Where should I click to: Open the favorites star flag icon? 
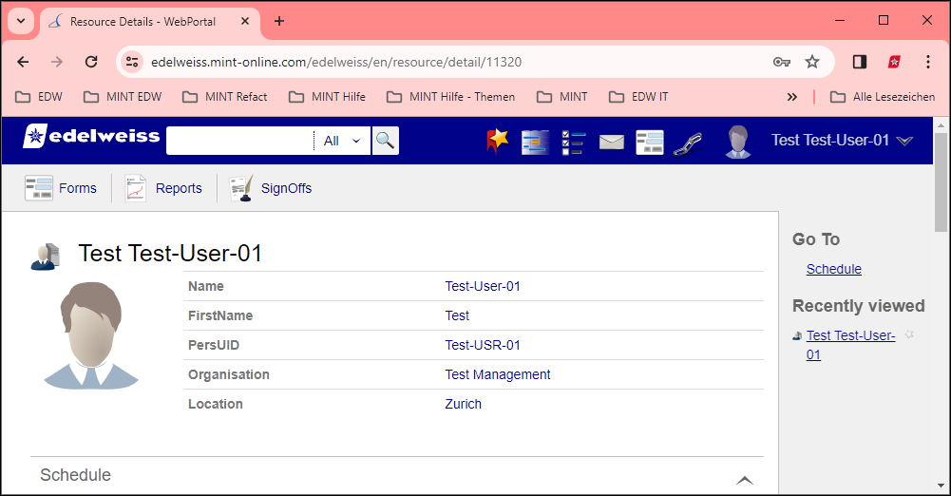point(497,142)
